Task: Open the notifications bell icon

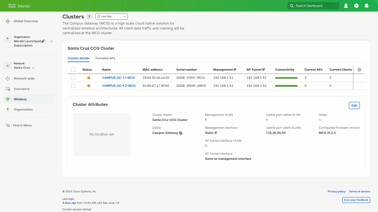Action: tap(367, 6)
